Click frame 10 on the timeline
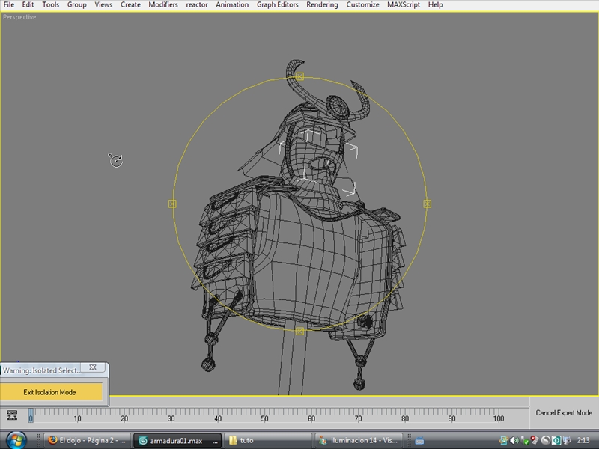Viewport: 599px width, 449px height. (77, 418)
